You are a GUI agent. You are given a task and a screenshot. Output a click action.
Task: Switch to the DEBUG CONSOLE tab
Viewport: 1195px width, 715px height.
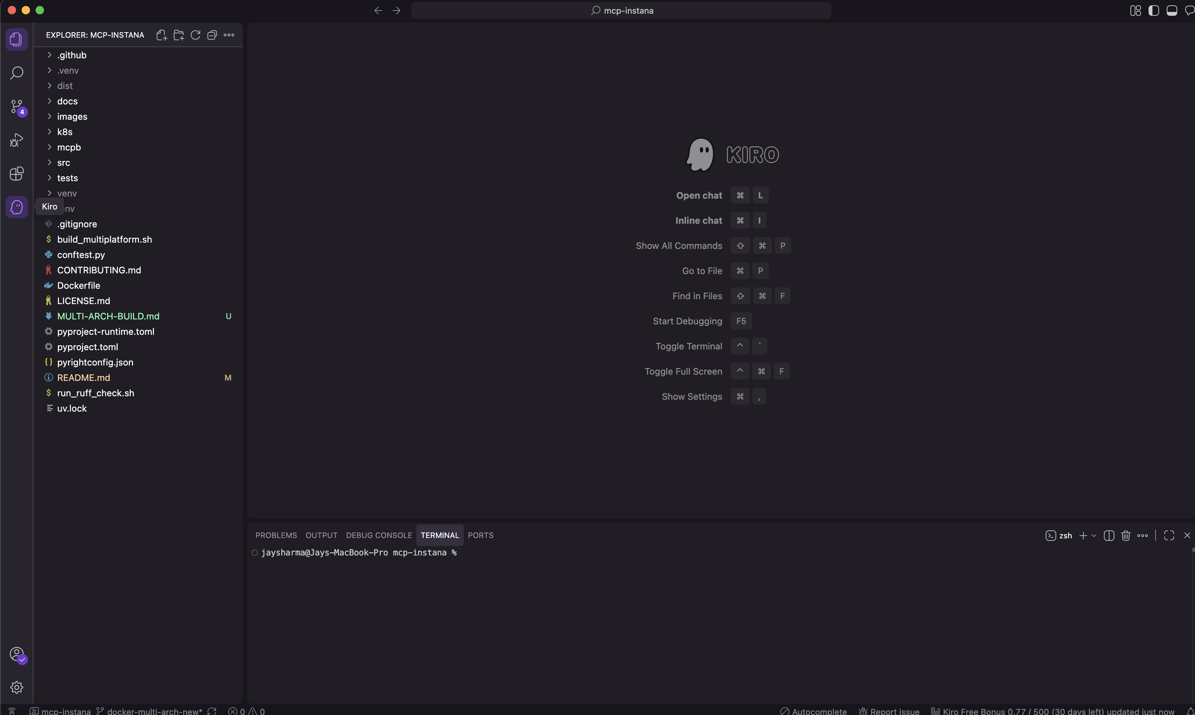(x=379, y=536)
